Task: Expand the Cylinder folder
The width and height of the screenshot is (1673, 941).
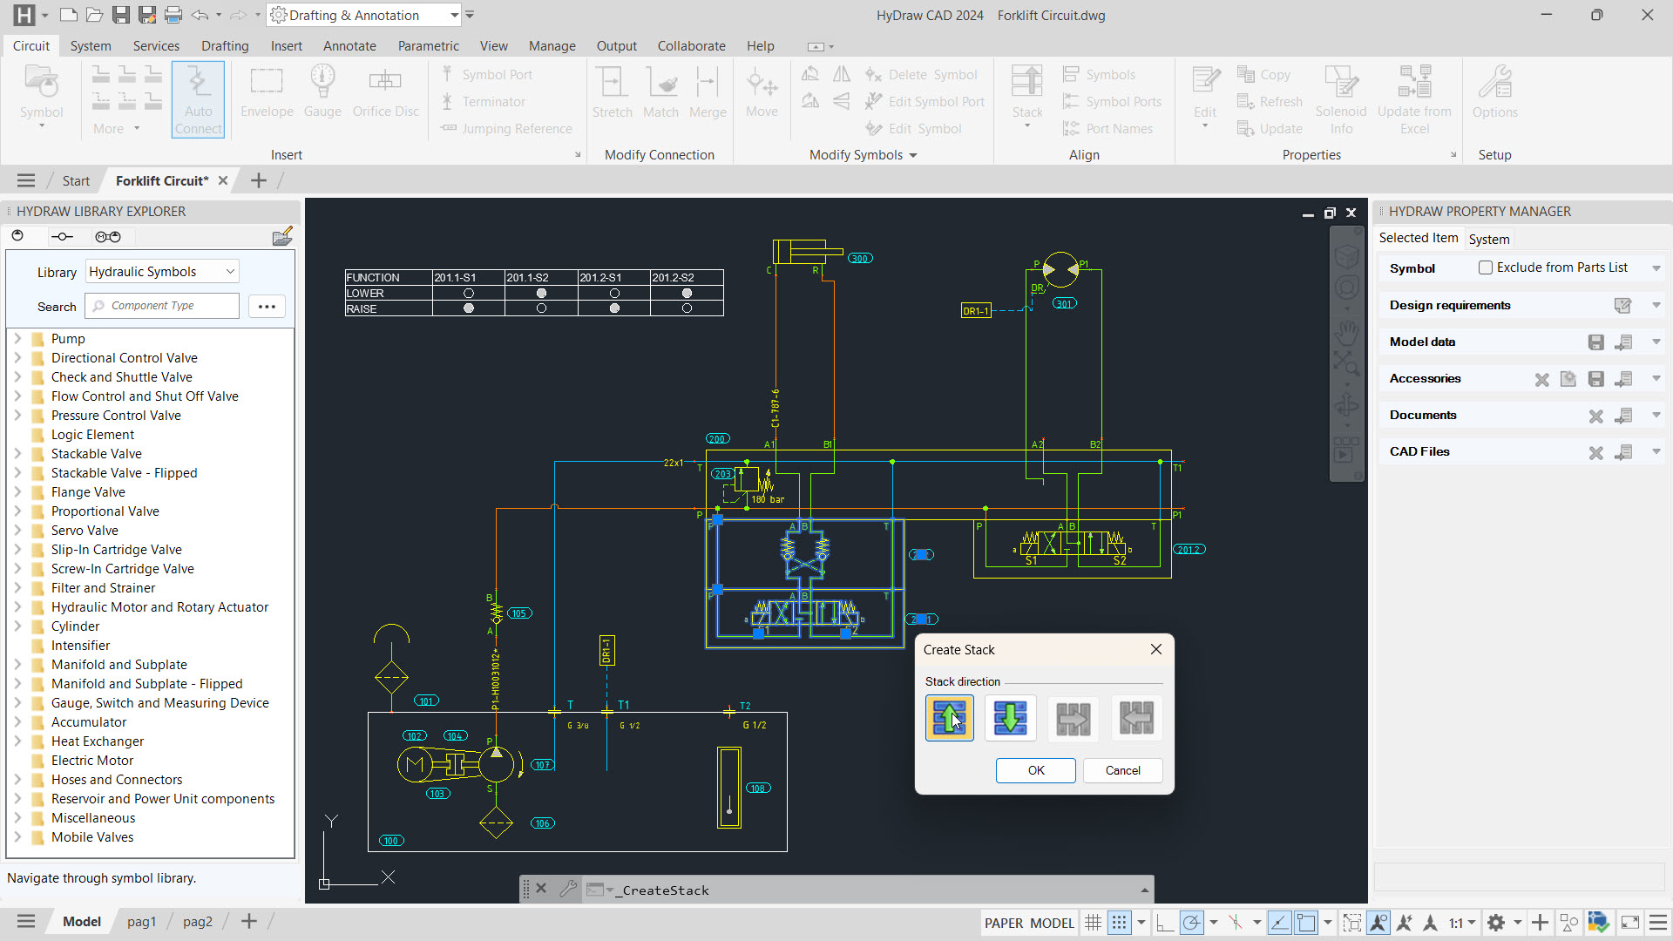Action: click(17, 626)
